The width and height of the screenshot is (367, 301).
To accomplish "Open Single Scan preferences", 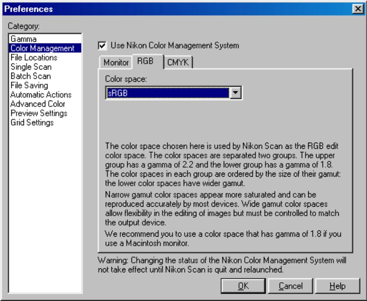I will point(45,67).
